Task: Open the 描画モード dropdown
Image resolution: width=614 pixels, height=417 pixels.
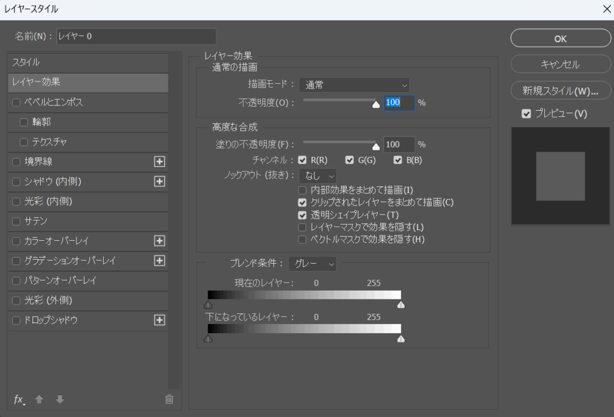Action: [x=354, y=85]
